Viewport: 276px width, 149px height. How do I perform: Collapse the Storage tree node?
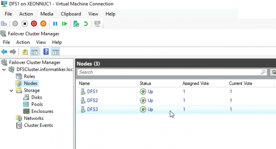coord(11,90)
